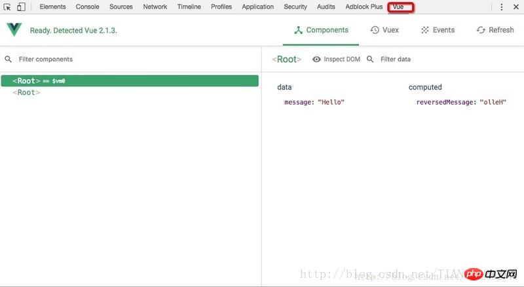Click the data section heading
This screenshot has height=287, width=524.
(x=284, y=87)
